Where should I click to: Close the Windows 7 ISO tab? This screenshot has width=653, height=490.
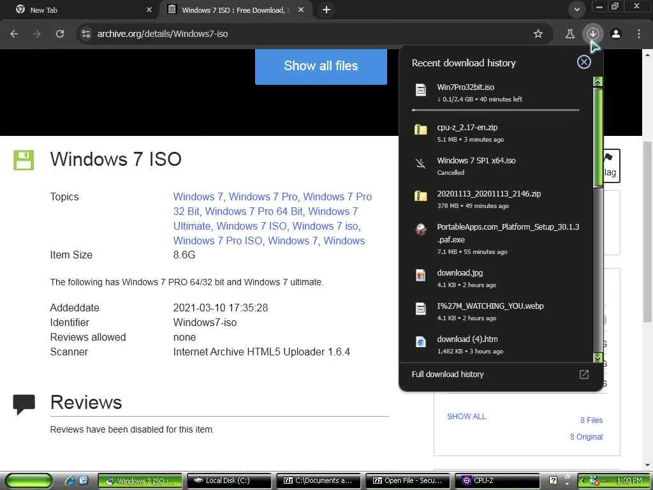click(301, 10)
